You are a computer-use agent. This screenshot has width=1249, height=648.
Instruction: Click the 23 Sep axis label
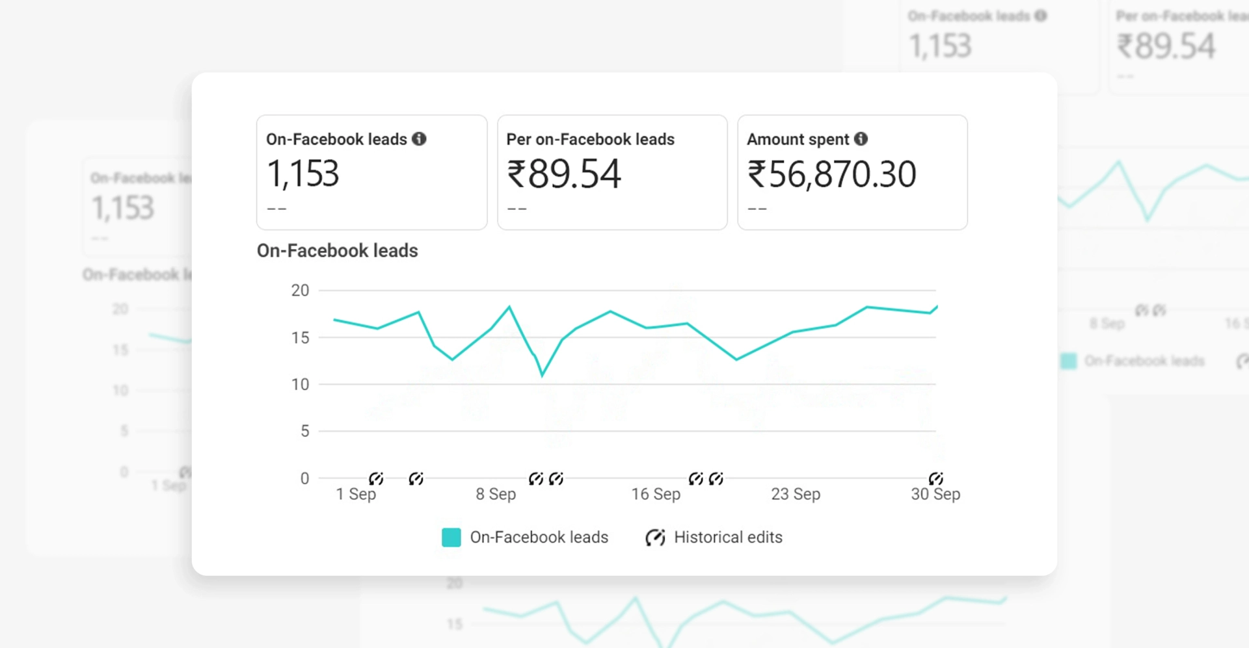click(796, 495)
